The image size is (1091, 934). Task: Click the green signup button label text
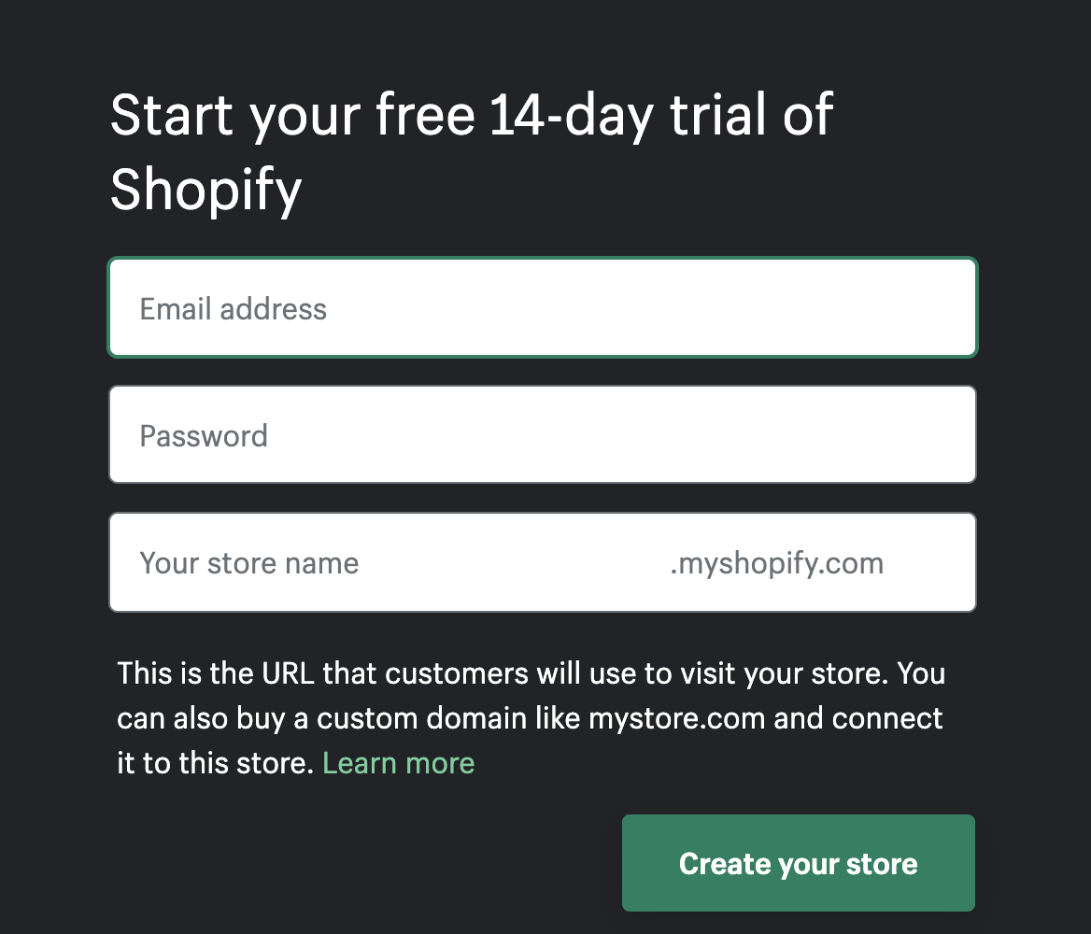(x=798, y=863)
